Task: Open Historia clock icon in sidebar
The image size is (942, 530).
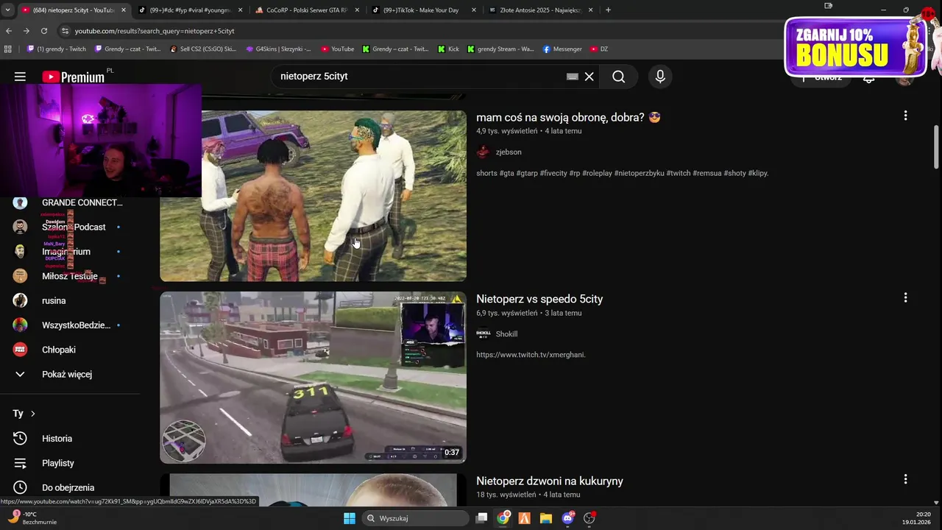Action: [20, 438]
